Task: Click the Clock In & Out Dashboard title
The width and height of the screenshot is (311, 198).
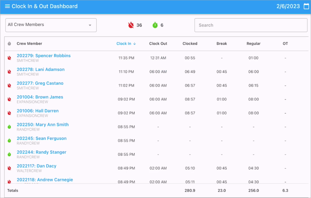Action: click(45, 6)
